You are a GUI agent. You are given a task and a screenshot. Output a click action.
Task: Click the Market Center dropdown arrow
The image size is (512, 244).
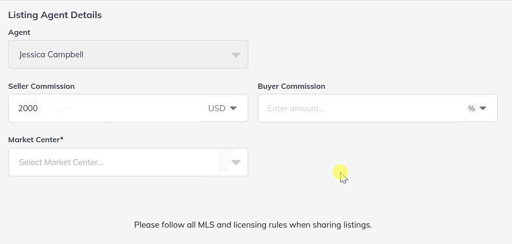click(236, 163)
